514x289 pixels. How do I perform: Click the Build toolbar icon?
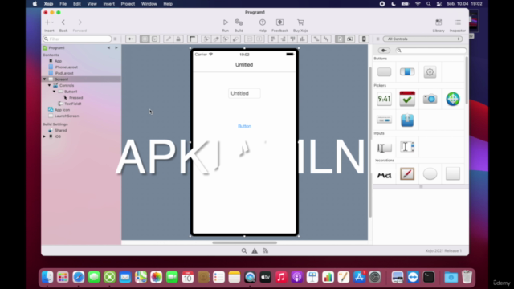[x=239, y=22]
